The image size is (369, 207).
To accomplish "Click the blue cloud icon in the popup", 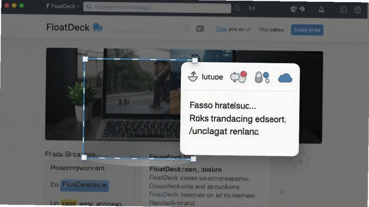I will 285,78.
